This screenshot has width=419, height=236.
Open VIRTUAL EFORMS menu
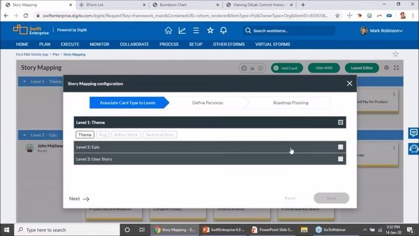coord(272,44)
